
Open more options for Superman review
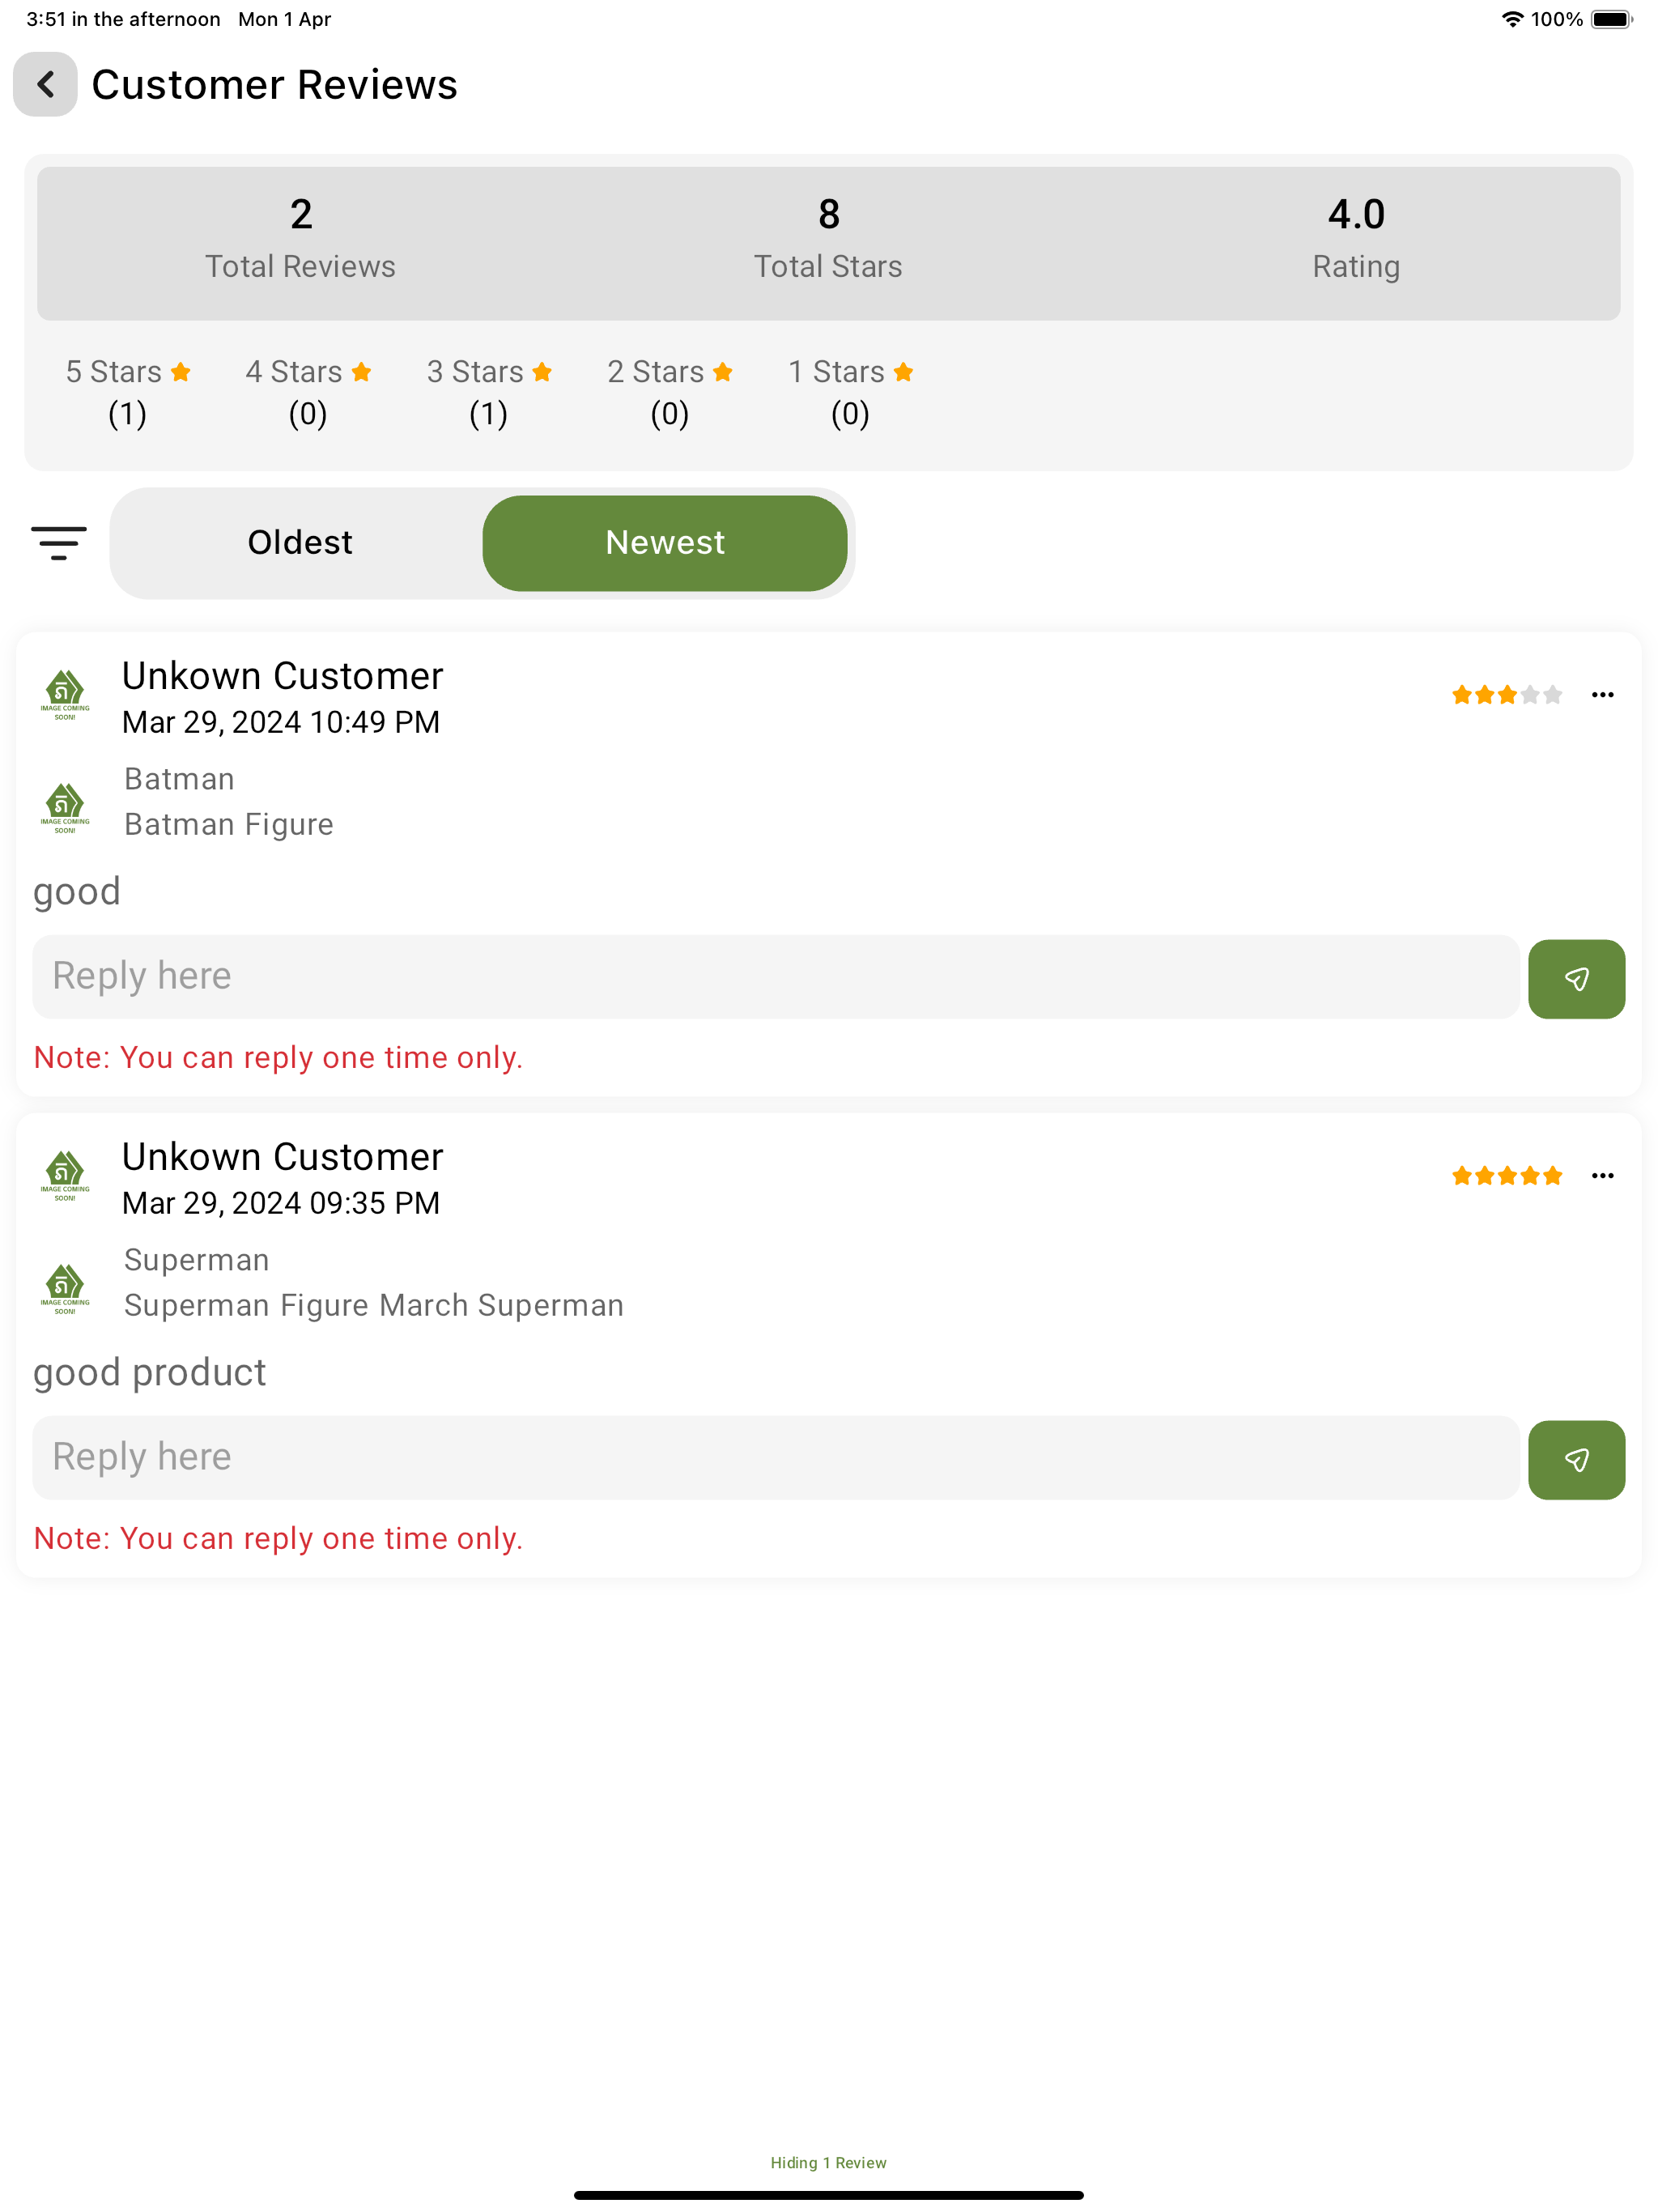(1602, 1176)
